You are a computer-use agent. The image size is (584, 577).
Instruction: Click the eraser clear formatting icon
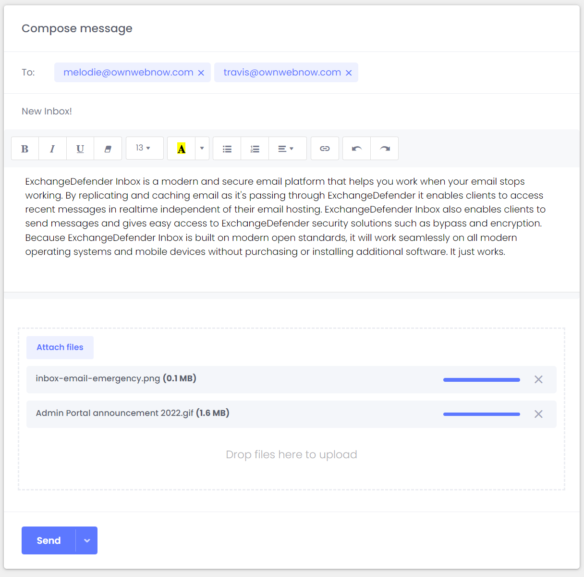[108, 149]
